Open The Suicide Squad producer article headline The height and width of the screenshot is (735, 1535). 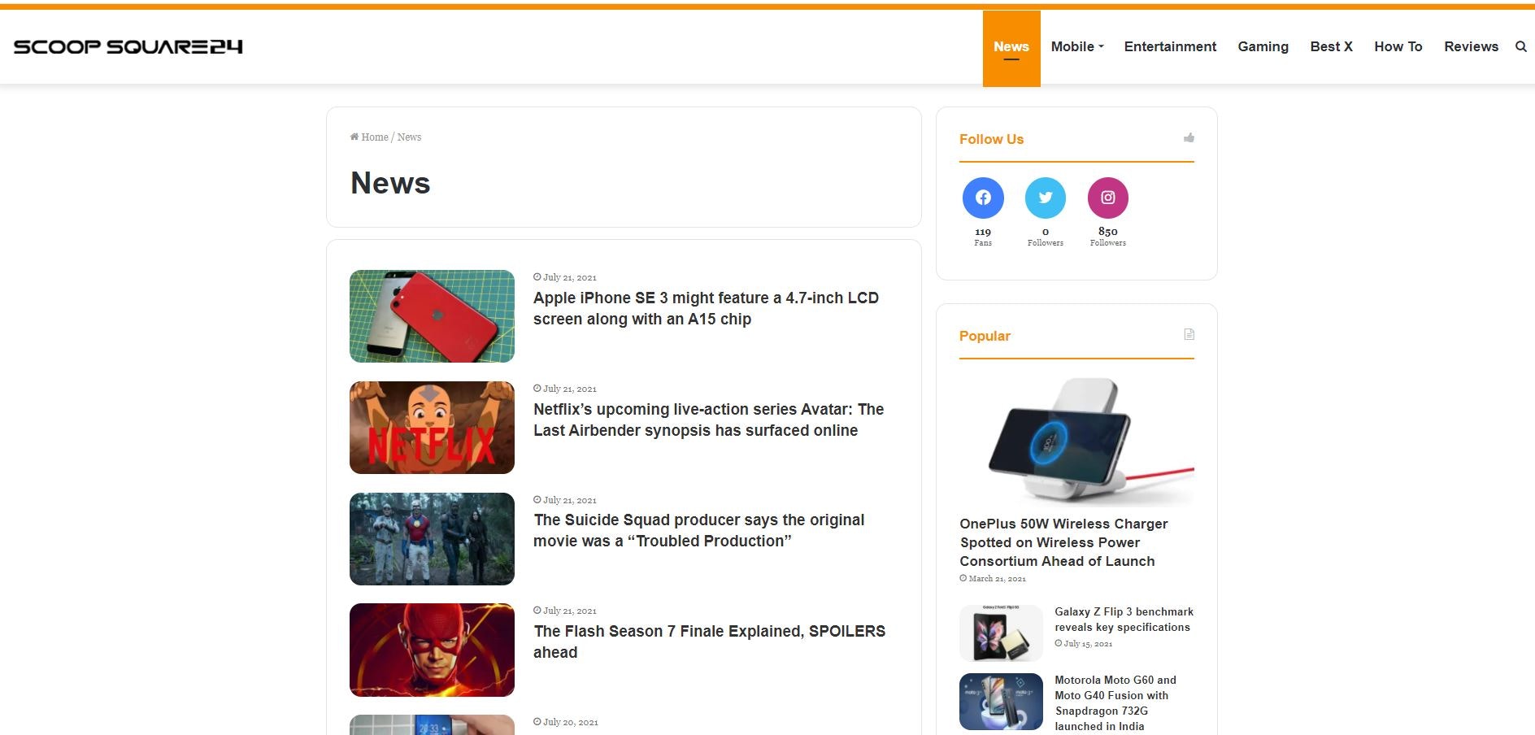point(698,530)
